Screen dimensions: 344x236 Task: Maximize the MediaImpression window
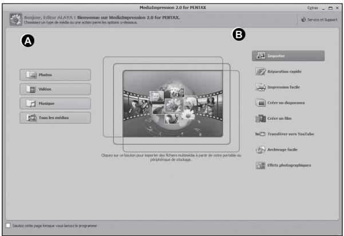click(330, 8)
